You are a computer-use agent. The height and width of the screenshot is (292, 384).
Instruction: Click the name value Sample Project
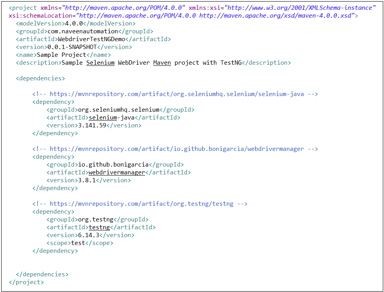[x=62, y=55]
